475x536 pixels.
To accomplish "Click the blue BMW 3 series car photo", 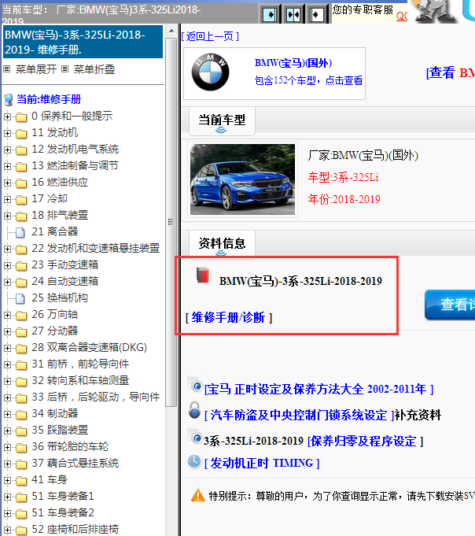I will point(242,179).
